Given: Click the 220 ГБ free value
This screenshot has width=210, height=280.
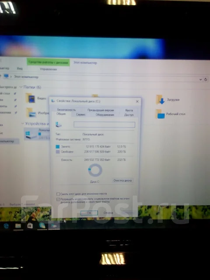Looking at the screenshot, I should [x=122, y=152].
